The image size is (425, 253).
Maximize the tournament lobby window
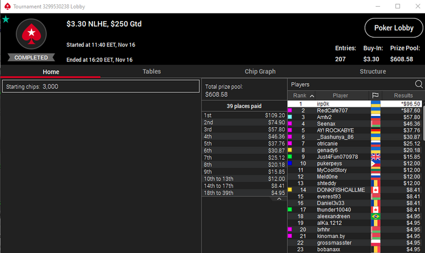pyautogui.click(x=397, y=6)
